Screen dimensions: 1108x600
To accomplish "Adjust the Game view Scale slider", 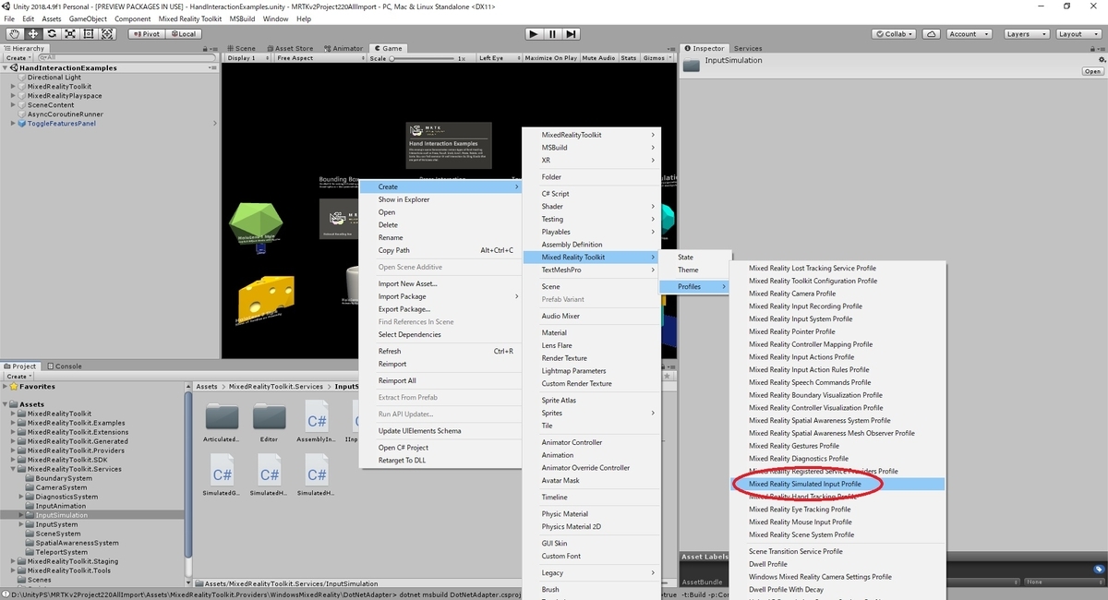I will click(423, 58).
